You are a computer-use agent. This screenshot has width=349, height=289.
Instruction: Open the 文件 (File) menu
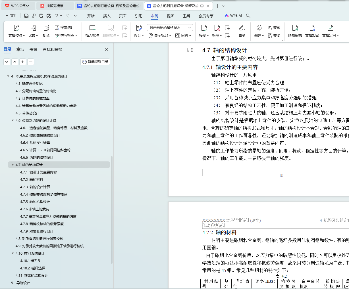click(x=11, y=16)
